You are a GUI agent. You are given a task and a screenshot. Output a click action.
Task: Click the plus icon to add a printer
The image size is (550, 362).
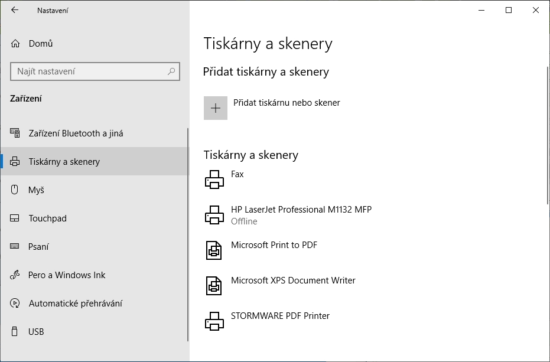pyautogui.click(x=215, y=107)
